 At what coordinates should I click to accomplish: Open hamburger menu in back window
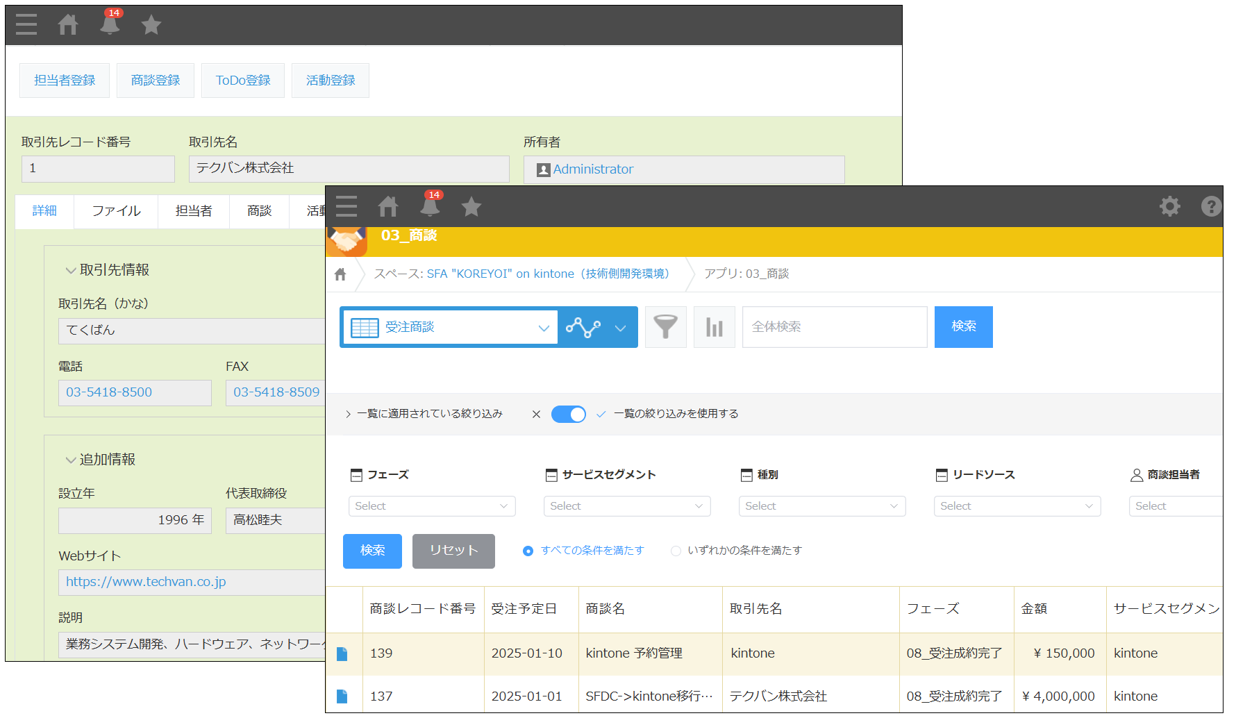pos(26,25)
